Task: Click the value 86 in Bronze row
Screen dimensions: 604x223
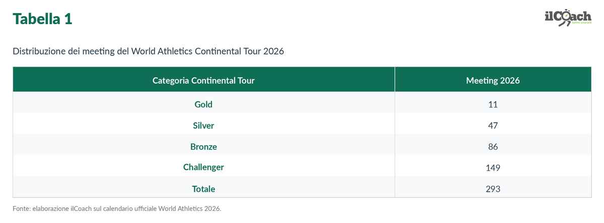Action: pos(493,147)
